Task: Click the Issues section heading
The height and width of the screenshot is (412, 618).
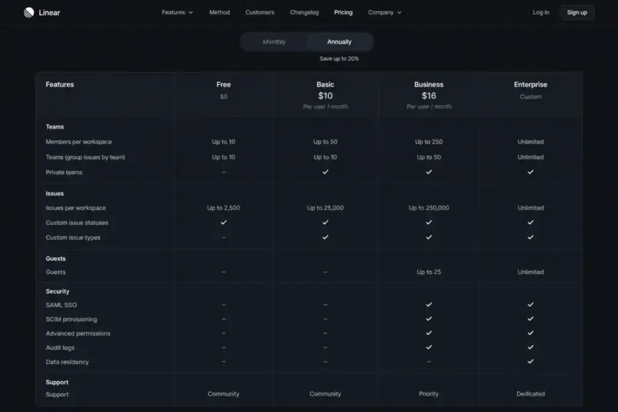Action: 55,194
